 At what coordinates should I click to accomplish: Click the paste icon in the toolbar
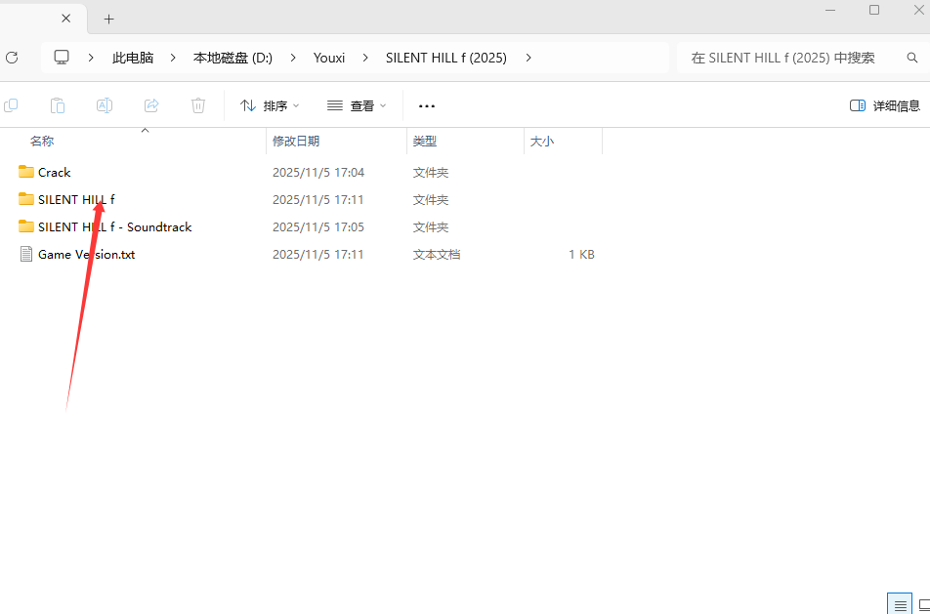58,105
